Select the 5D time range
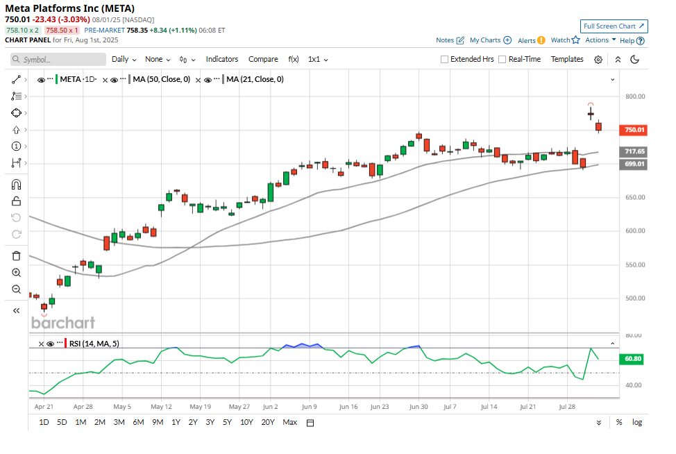676x454 pixels. click(x=62, y=423)
